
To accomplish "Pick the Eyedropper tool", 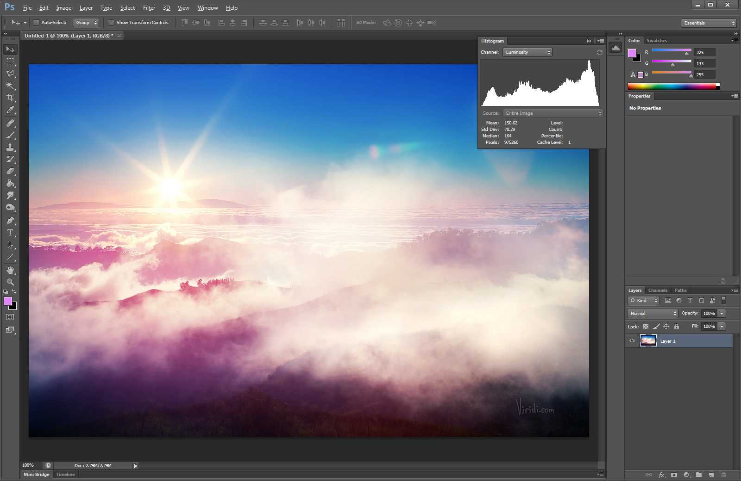I will (x=10, y=110).
